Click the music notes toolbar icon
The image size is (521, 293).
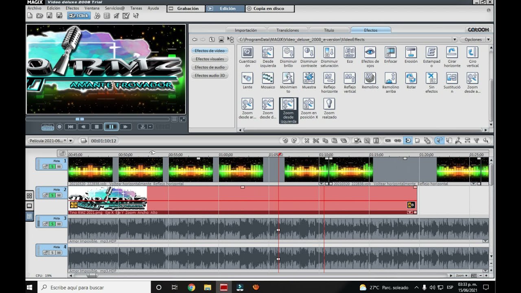tap(97, 15)
